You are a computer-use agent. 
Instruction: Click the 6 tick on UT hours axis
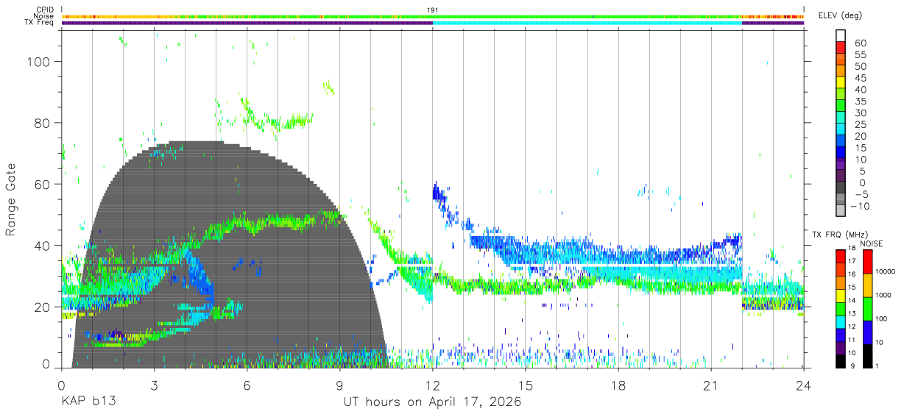(x=247, y=385)
